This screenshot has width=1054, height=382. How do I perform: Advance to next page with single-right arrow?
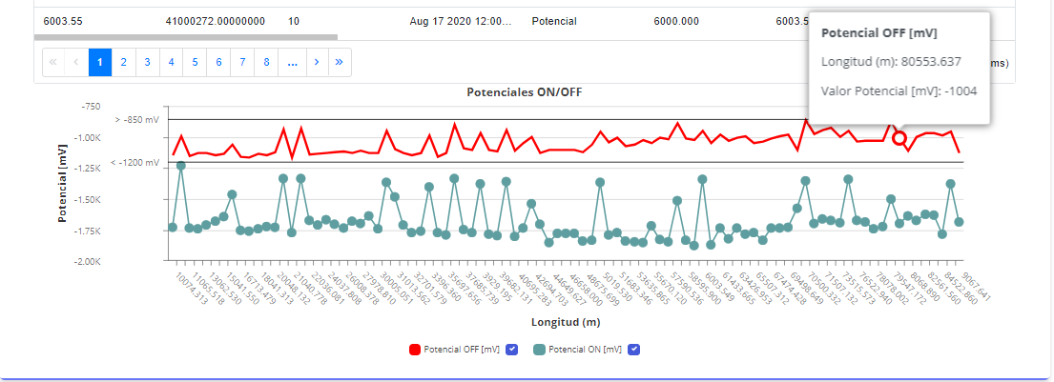(317, 62)
